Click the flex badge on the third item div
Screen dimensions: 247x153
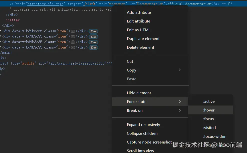click(93, 42)
